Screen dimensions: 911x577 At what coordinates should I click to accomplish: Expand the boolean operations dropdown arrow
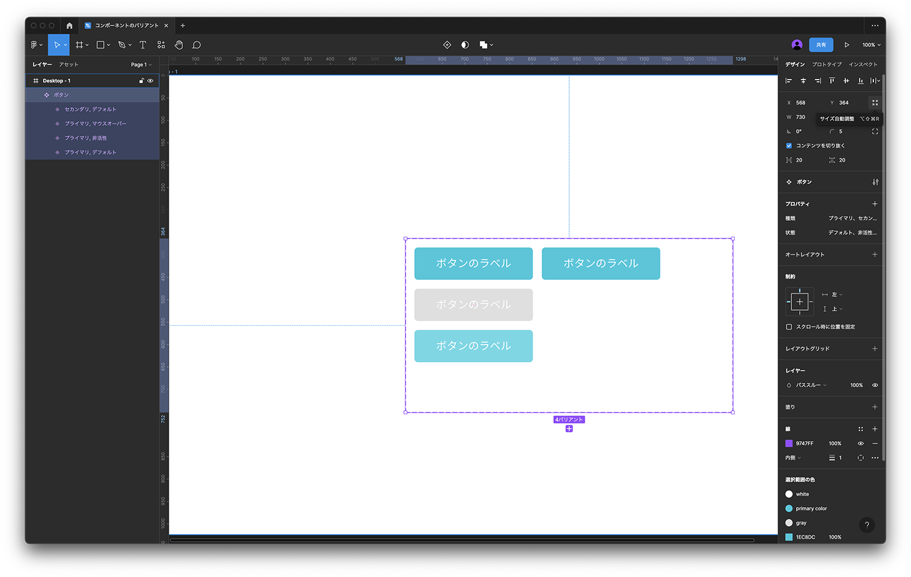(x=491, y=45)
